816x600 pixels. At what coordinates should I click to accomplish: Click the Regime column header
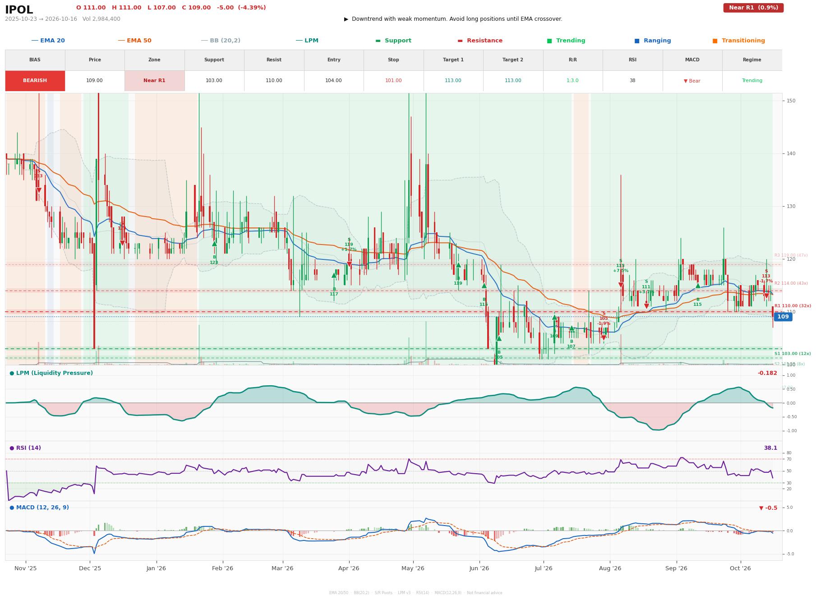point(752,60)
